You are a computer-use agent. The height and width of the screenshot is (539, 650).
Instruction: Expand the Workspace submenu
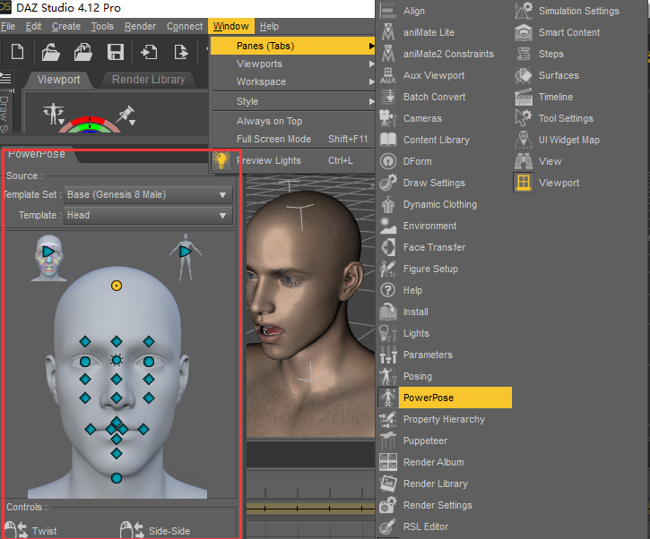292,81
